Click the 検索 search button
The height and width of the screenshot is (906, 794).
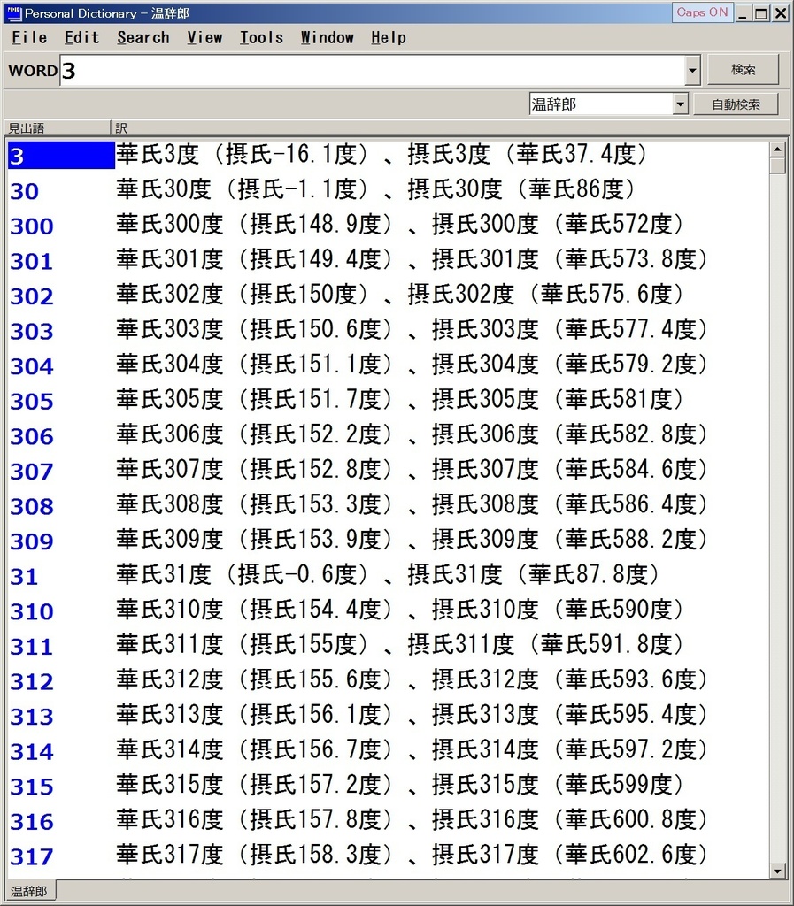click(744, 69)
